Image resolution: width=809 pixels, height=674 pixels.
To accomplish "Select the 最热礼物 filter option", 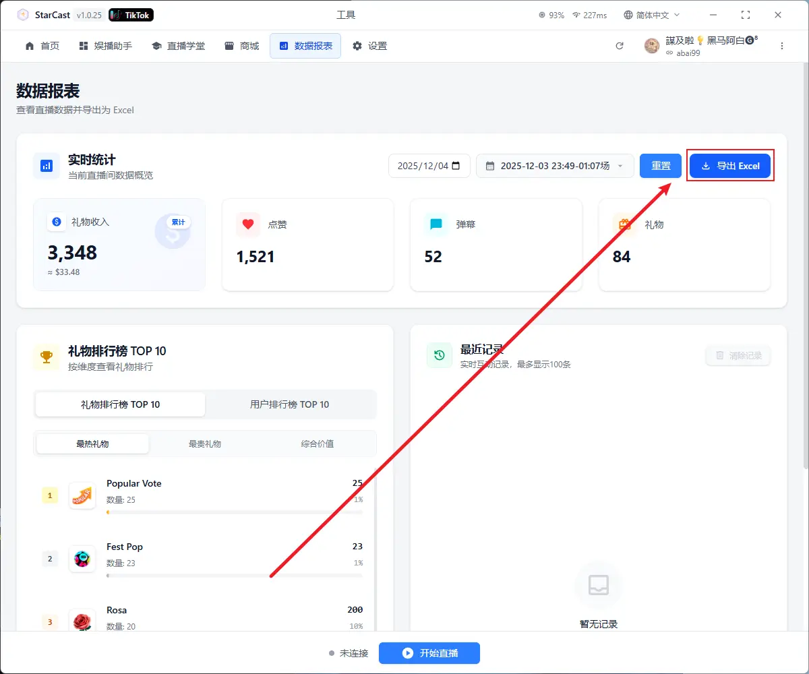I will [x=92, y=443].
